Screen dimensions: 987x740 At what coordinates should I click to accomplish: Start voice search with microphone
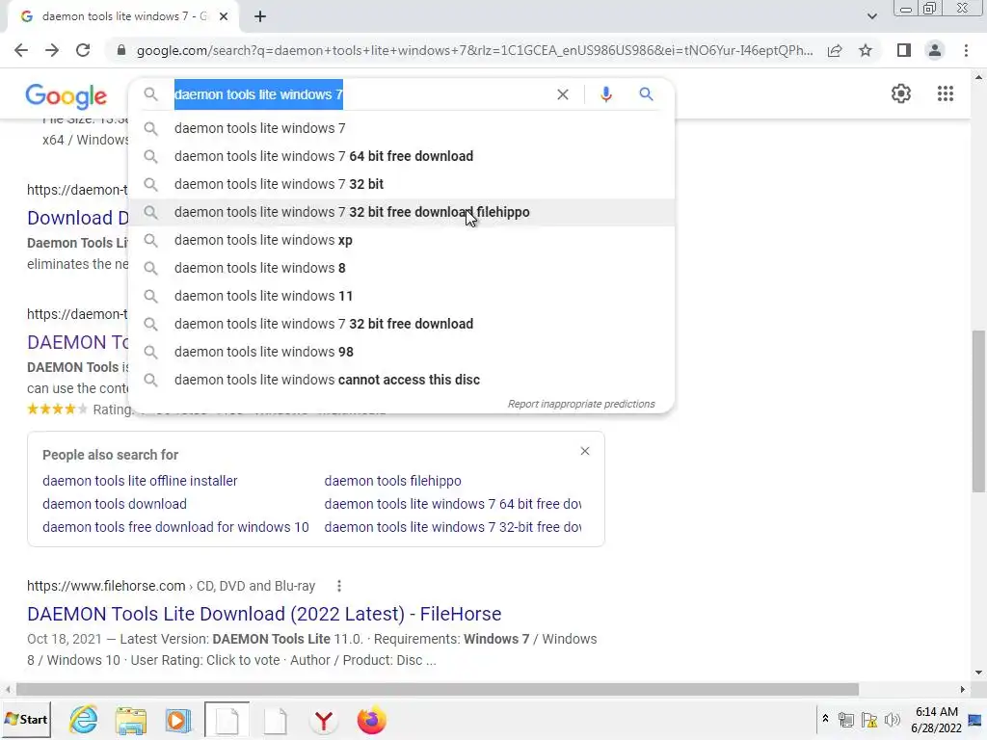point(605,94)
